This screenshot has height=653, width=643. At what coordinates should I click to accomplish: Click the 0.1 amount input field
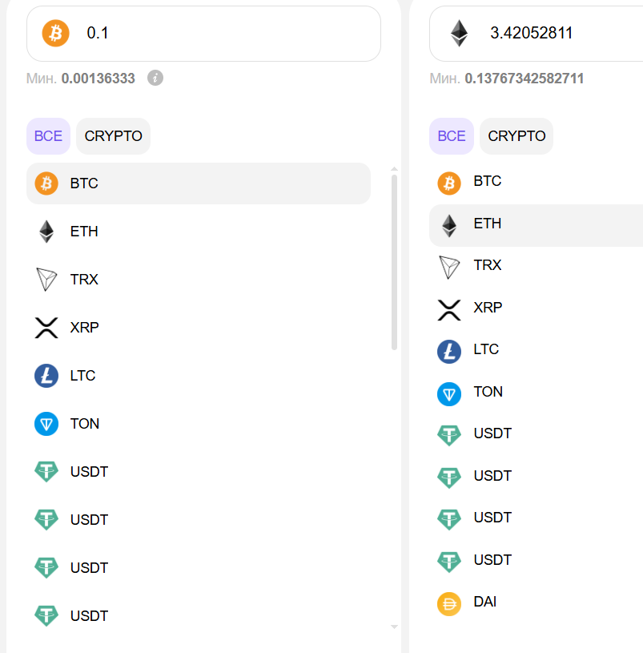(x=203, y=34)
